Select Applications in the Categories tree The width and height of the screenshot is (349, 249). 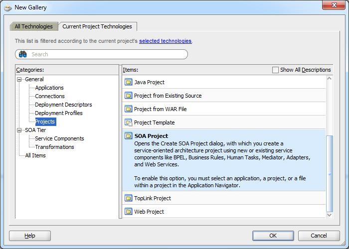pos(49,88)
